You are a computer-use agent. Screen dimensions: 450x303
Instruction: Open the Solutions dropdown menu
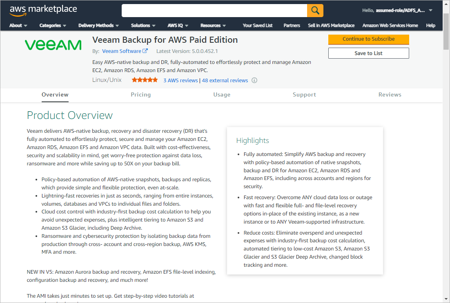[143, 25]
